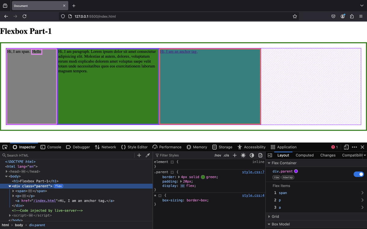The width and height of the screenshot is (367, 229).
Task: Collapse the div class parent node
Action: (10, 186)
